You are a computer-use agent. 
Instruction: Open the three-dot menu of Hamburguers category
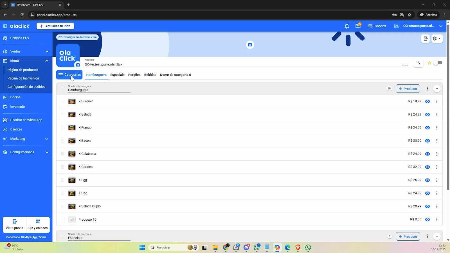pos(427,89)
